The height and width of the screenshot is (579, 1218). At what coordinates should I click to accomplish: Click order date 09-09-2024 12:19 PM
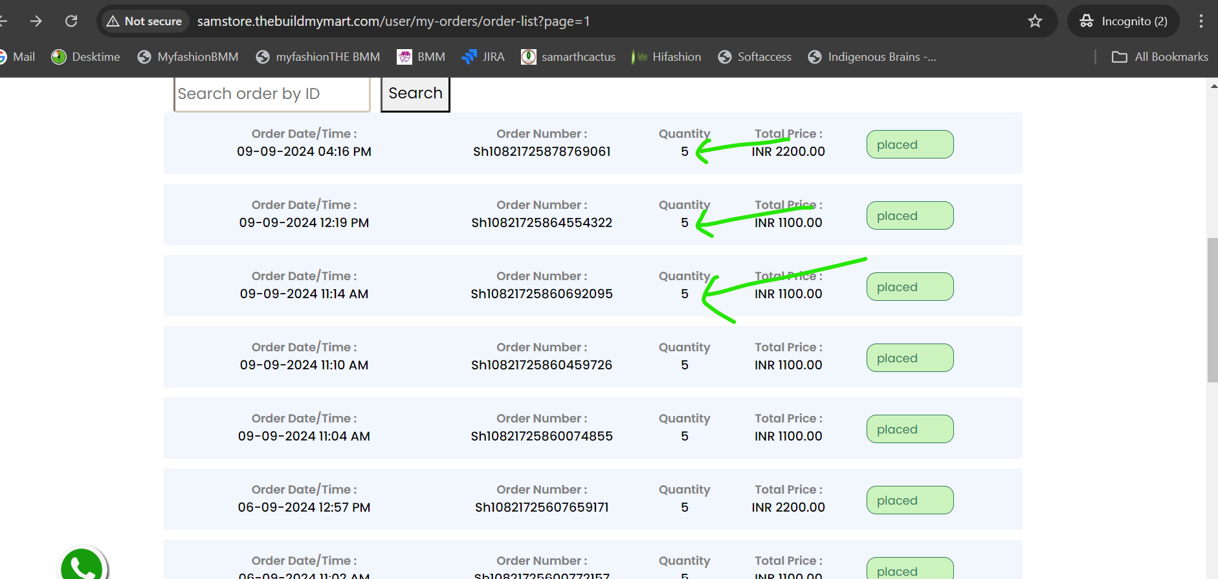pyautogui.click(x=304, y=223)
